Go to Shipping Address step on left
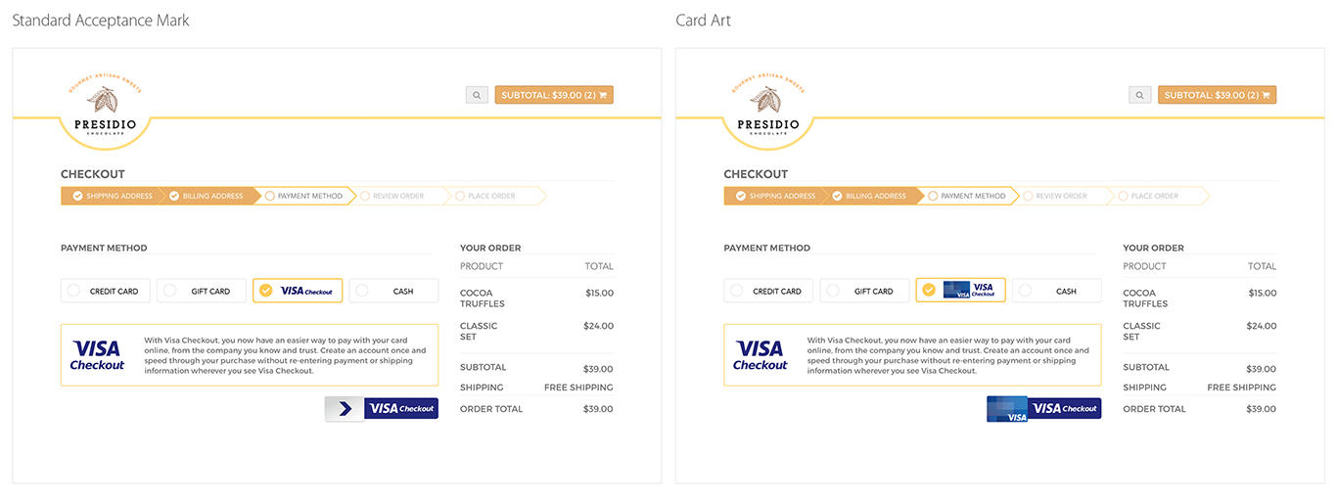Image resolution: width=1337 pixels, height=502 pixels. coord(111,196)
